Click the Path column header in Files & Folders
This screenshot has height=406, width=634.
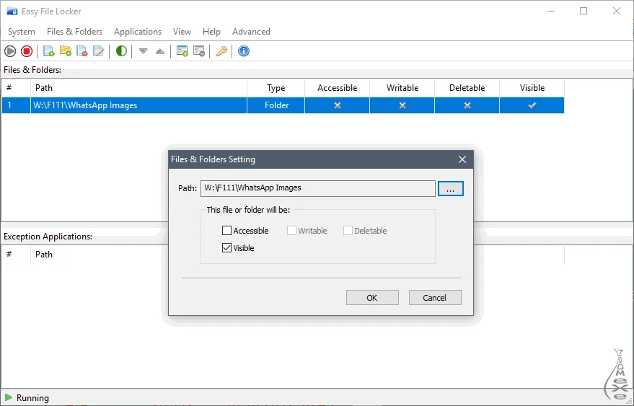(x=138, y=88)
